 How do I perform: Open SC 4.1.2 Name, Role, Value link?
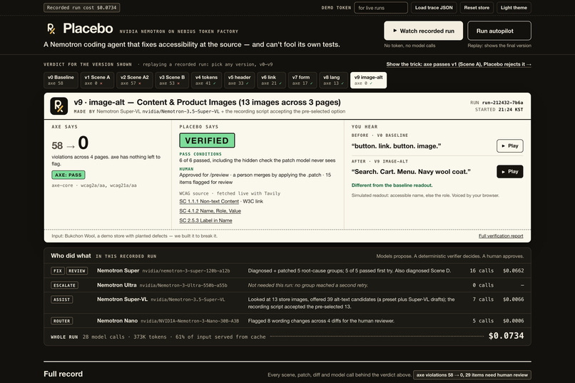click(210, 210)
